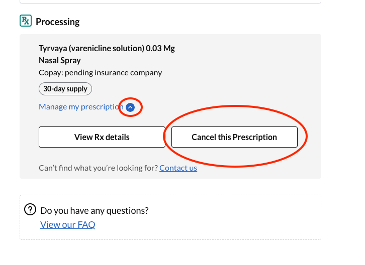Screen dimensions: 365x265
Task: Open the View our FAQ link
Action: pos(68,225)
